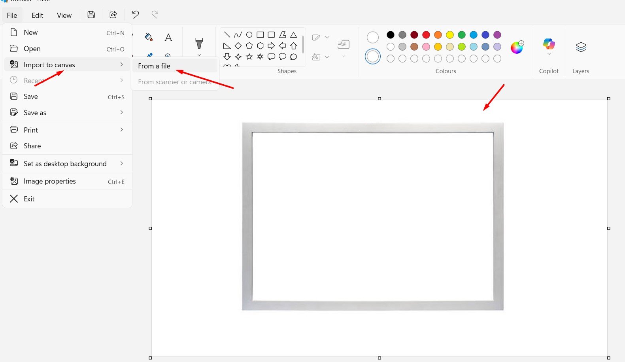Pick the yellow colour swatch
The width and height of the screenshot is (625, 362).
[x=450, y=35]
